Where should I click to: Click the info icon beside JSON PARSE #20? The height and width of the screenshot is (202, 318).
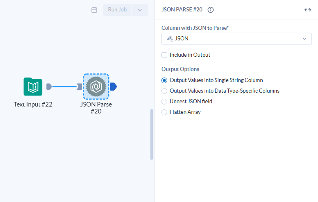(211, 10)
